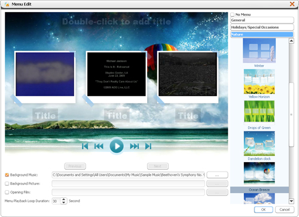Click the loop duration value field
Image resolution: width=299 pixels, height=217 pixels.
56,201
